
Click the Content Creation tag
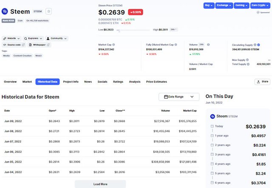click(x=23, y=56)
